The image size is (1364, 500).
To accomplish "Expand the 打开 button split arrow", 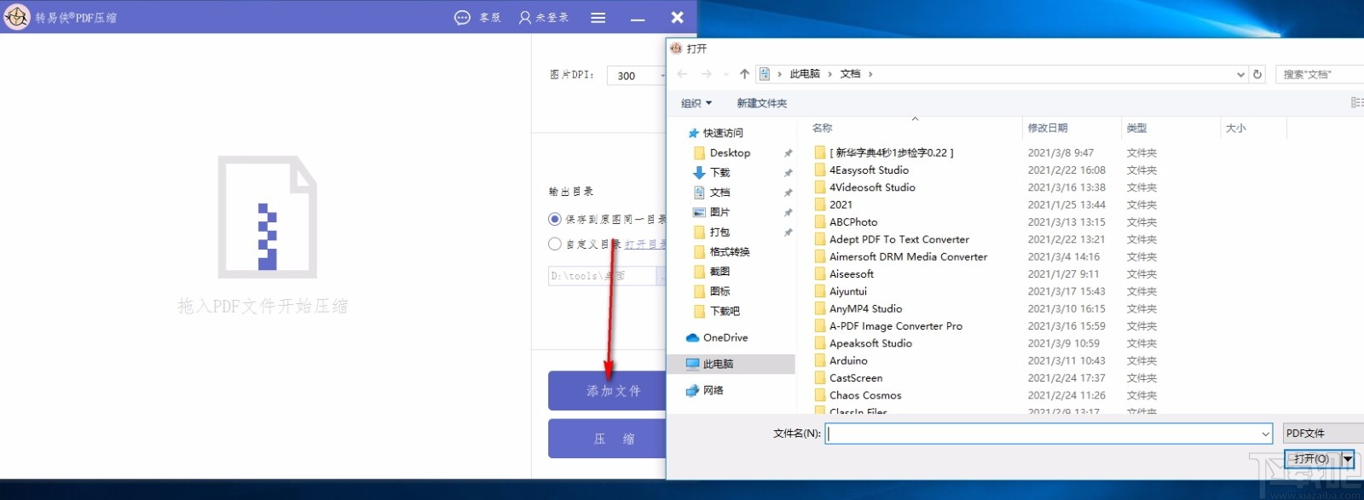I will tap(1348, 459).
